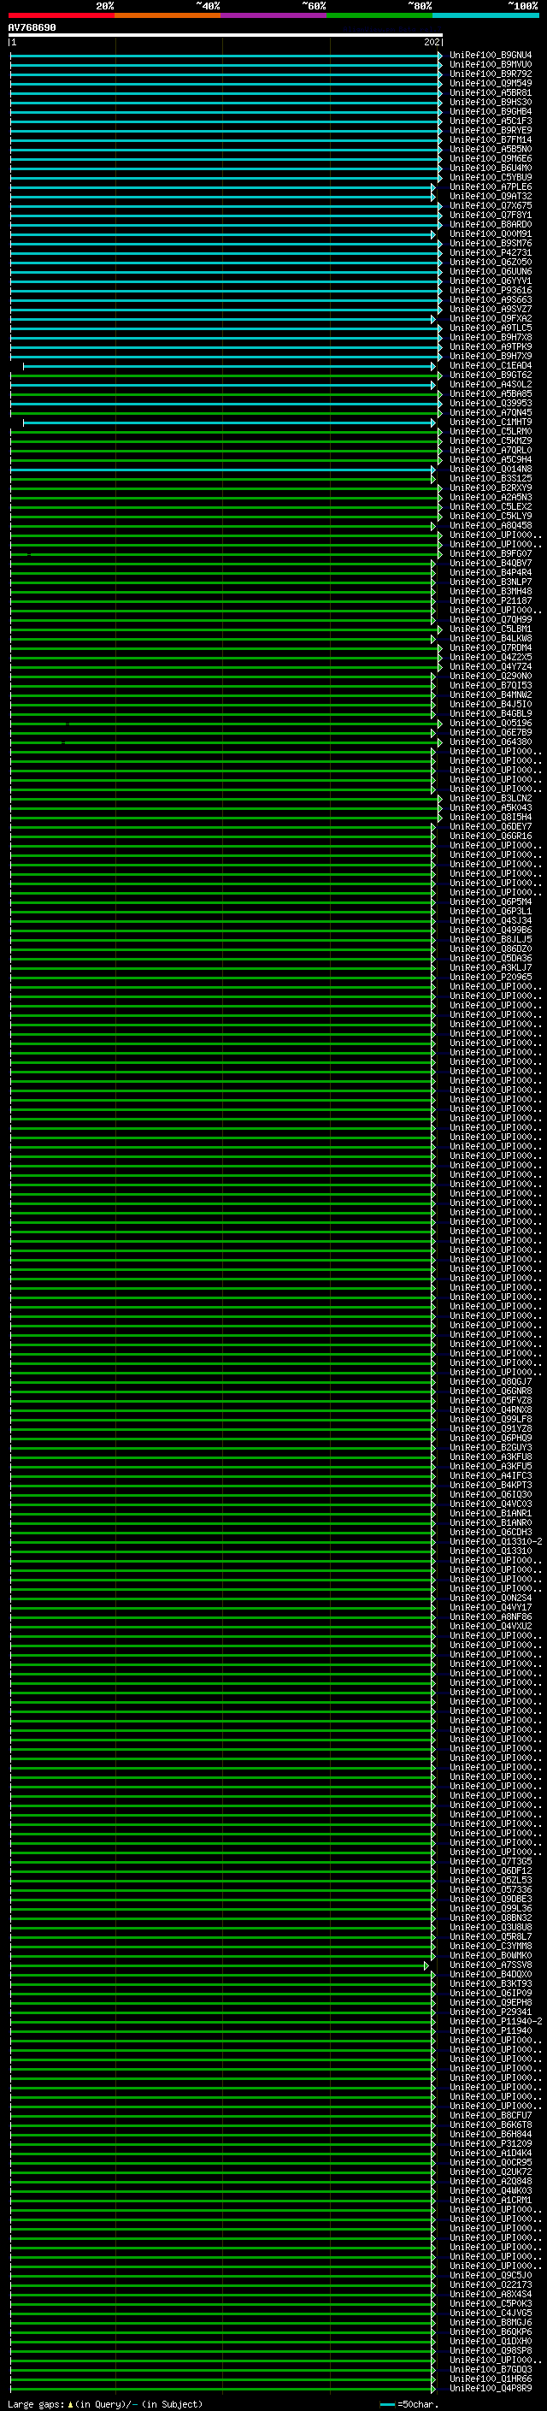Image resolution: width=547 pixels, height=2411 pixels.
Task: Select label UniRef100_B0WMK0
Action: (491, 1955)
